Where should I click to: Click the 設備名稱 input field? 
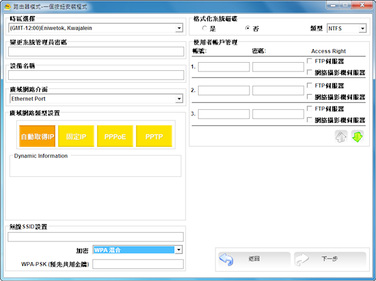(x=95, y=75)
